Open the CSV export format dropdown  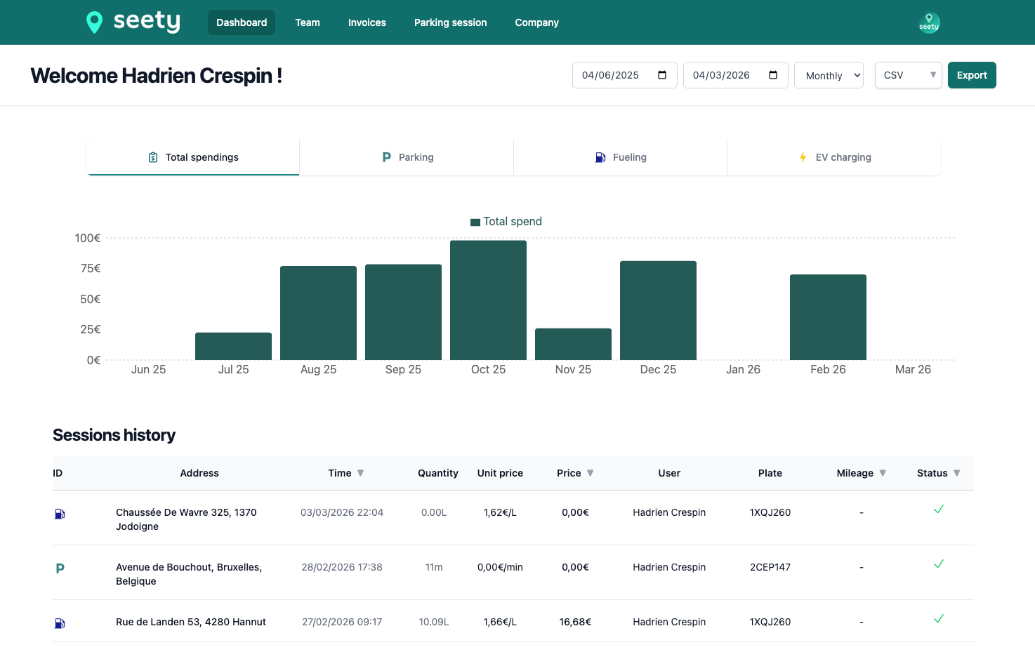coord(908,75)
